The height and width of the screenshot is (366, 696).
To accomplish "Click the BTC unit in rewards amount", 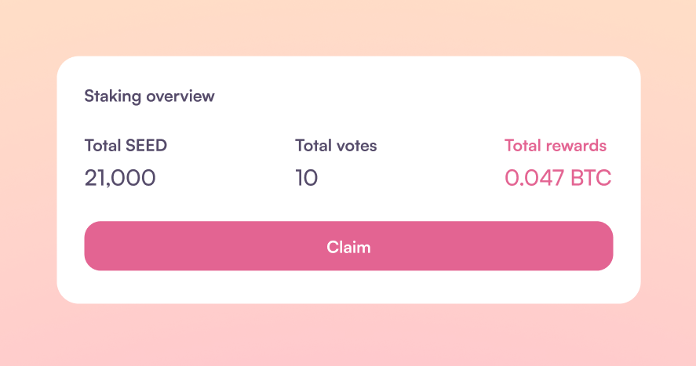I will (591, 178).
